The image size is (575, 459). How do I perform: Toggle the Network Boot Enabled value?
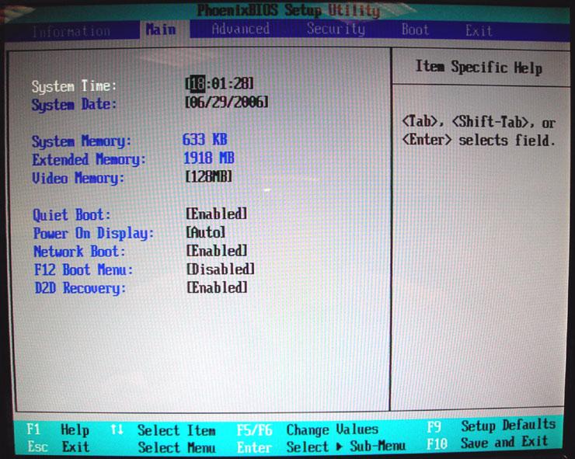pyautogui.click(x=217, y=251)
